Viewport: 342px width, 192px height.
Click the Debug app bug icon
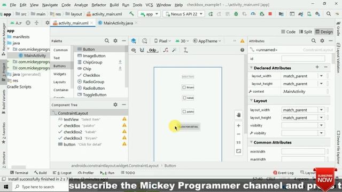tap(236, 14)
